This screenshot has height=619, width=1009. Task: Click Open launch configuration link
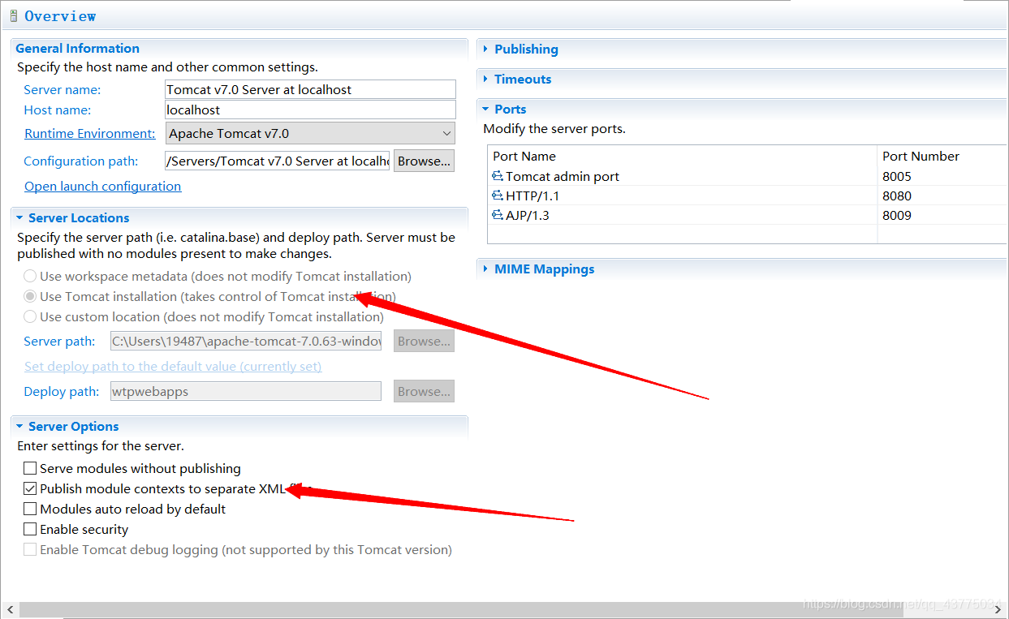[102, 186]
